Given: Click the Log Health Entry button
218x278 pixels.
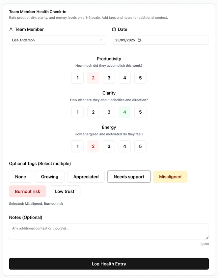Looking at the screenshot, I should click(x=109, y=264).
